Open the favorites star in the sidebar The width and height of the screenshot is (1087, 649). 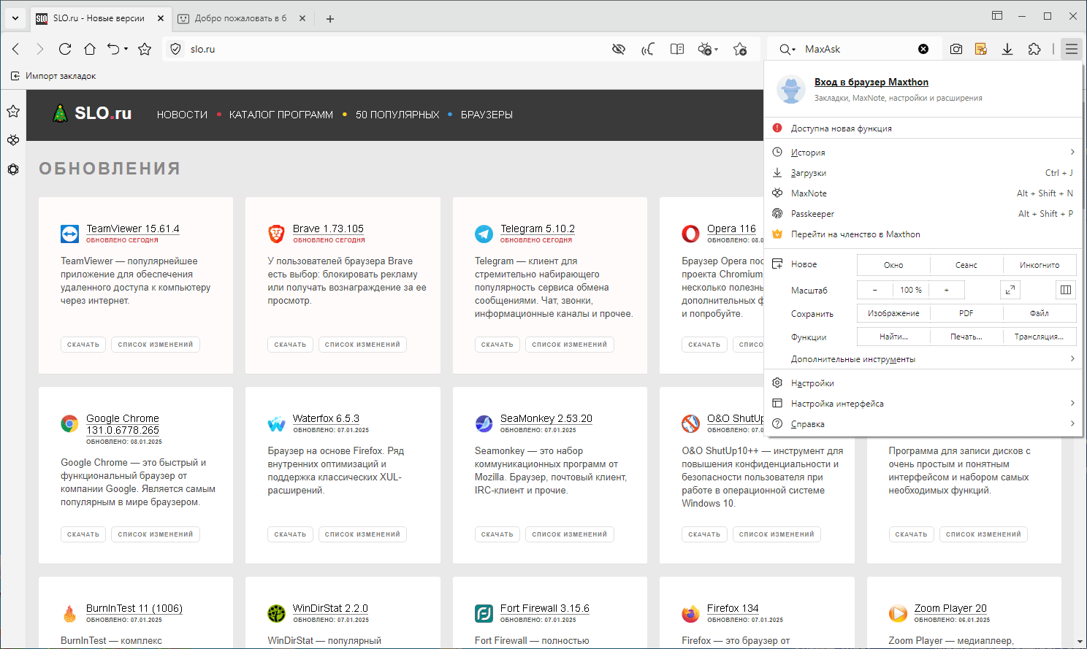coord(13,112)
